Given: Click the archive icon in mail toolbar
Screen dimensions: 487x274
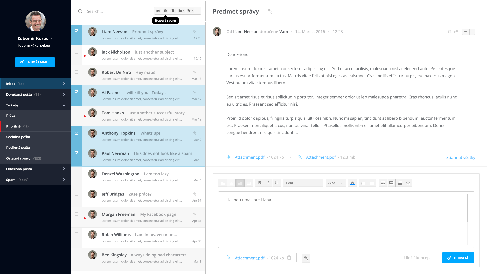Looking at the screenshot, I should click(x=158, y=11).
